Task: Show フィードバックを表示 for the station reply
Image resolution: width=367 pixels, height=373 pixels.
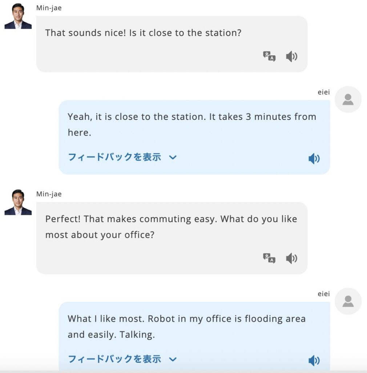Action: pos(114,157)
